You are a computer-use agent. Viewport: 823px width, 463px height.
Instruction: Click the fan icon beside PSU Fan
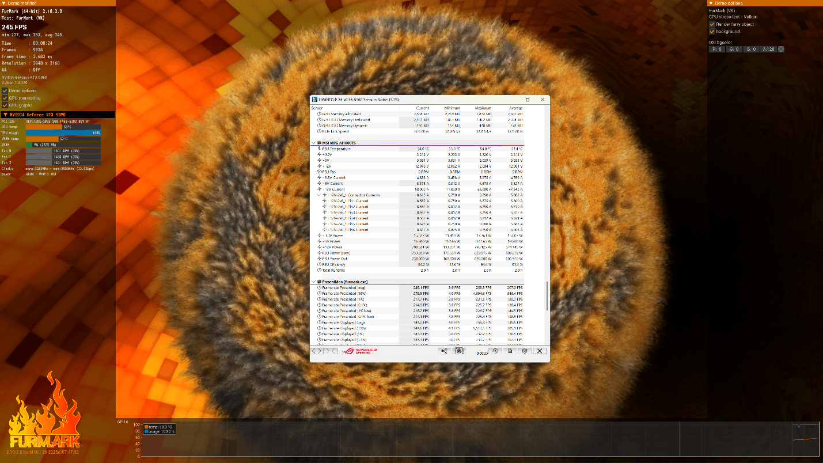(x=319, y=172)
